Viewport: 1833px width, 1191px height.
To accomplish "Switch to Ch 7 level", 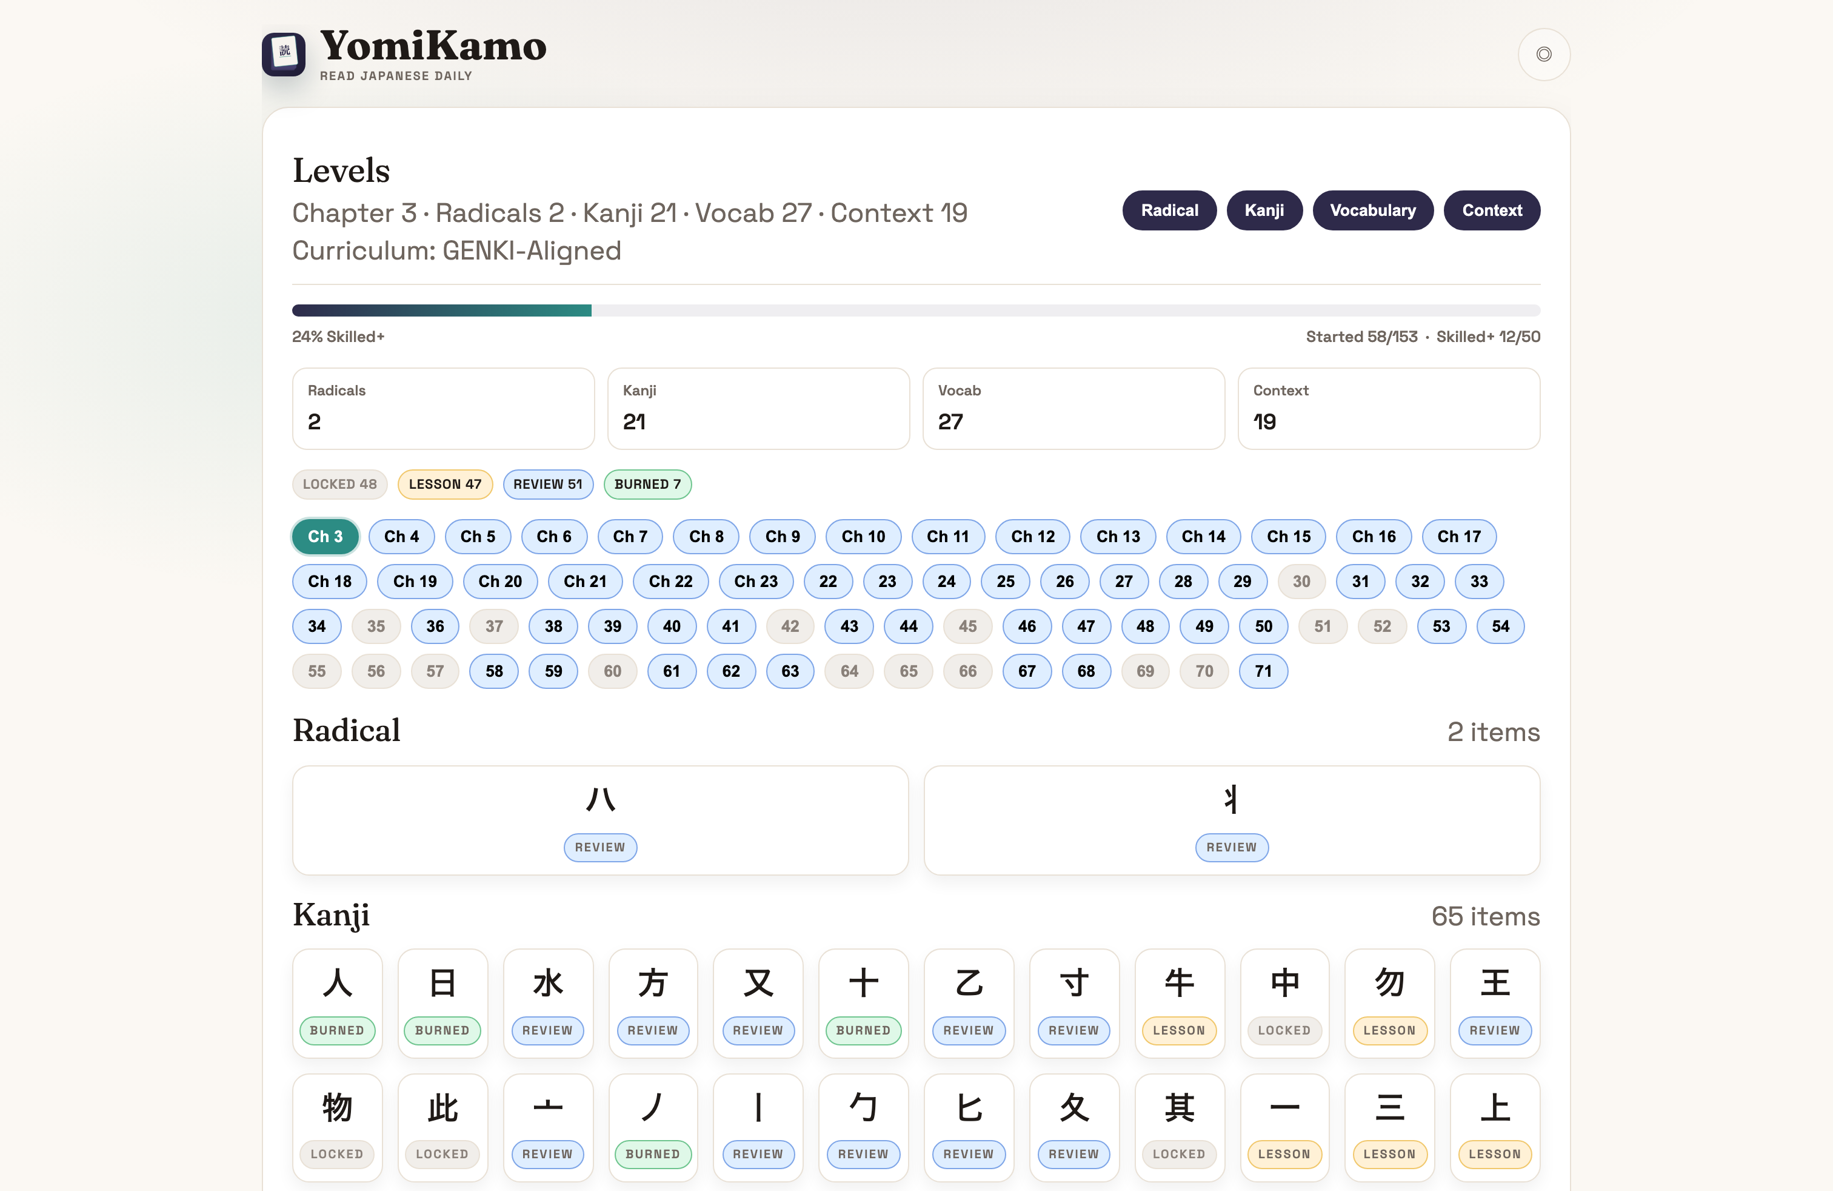I will click(x=630, y=536).
